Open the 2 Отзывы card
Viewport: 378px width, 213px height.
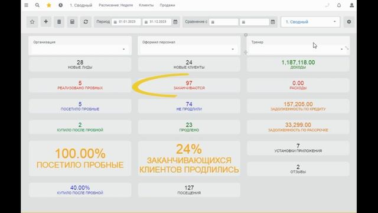[298, 169]
